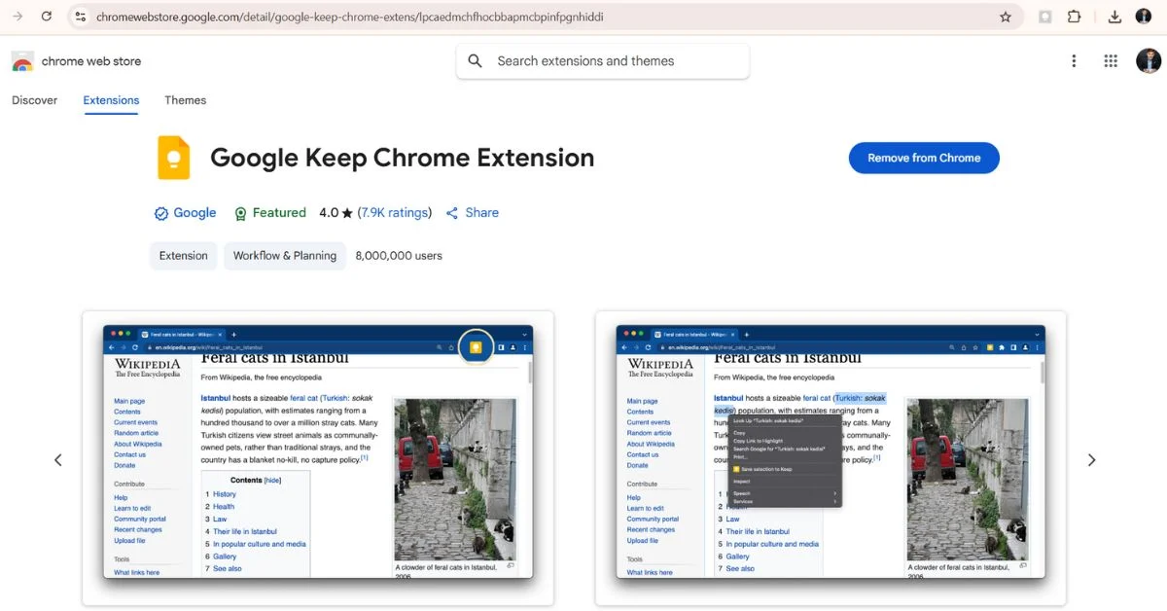Open the Google publisher link
1167x611 pixels.
pyautogui.click(x=194, y=213)
